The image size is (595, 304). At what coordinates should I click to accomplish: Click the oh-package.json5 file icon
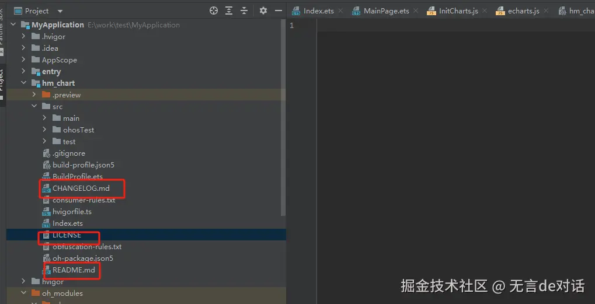46,258
